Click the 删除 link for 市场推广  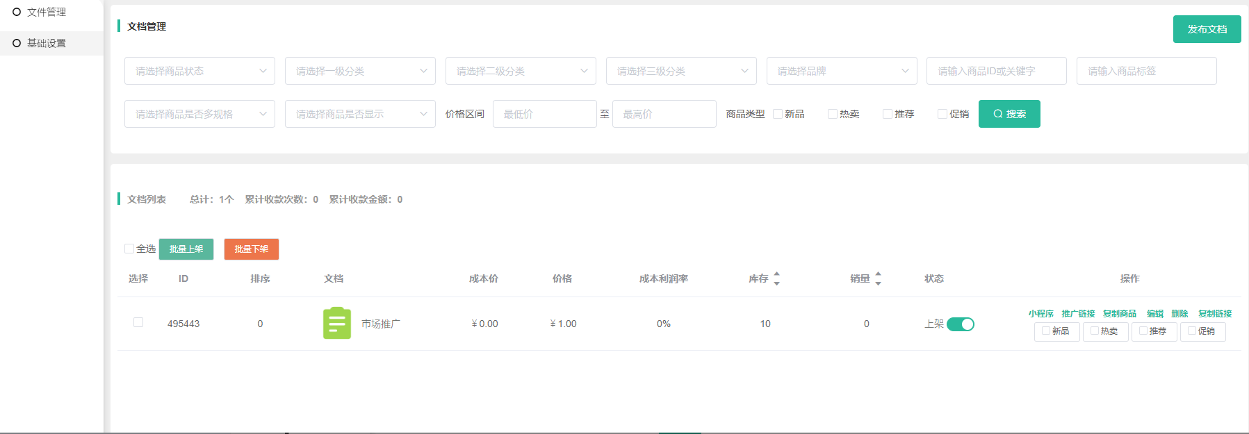(1179, 314)
